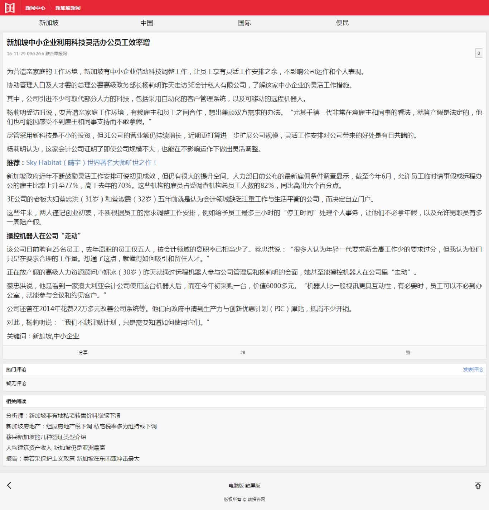
Task: Open the Sky Habitat(晴宇)recommended link
Action: pos(91,163)
